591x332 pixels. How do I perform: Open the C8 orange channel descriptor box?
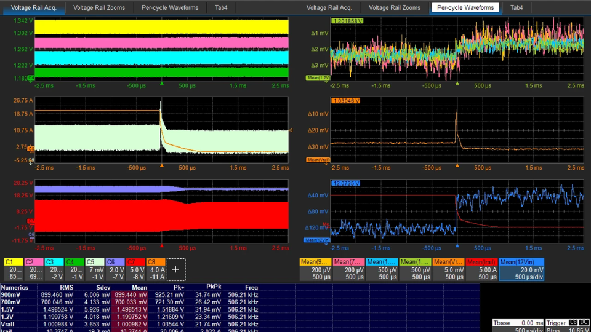click(155, 269)
